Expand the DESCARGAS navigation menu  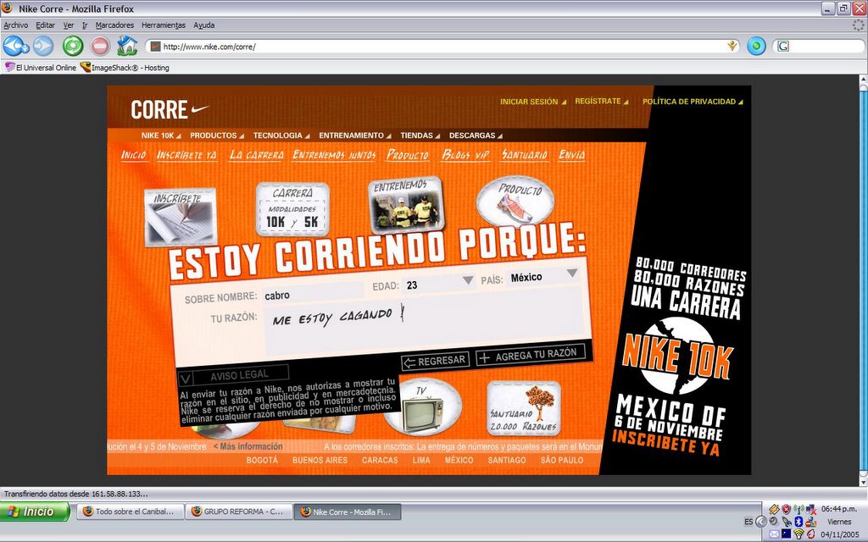pos(476,135)
